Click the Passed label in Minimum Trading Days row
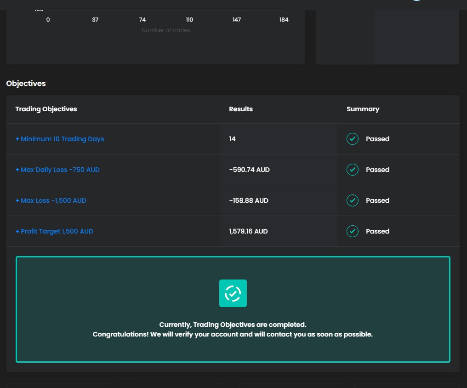Screen dimensions: 467x388 378,139
